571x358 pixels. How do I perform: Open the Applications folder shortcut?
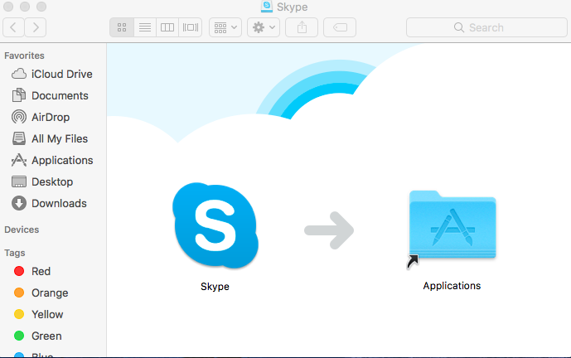(x=452, y=229)
